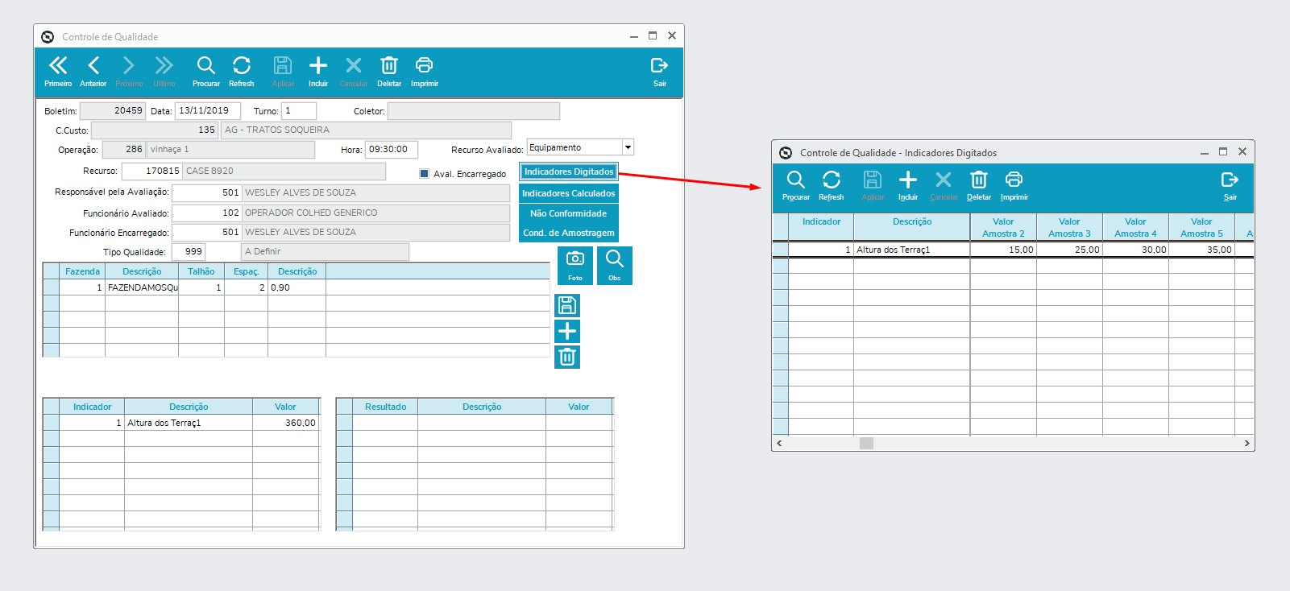Click the Indicadores Calculados button
The width and height of the screenshot is (1290, 591).
(569, 193)
